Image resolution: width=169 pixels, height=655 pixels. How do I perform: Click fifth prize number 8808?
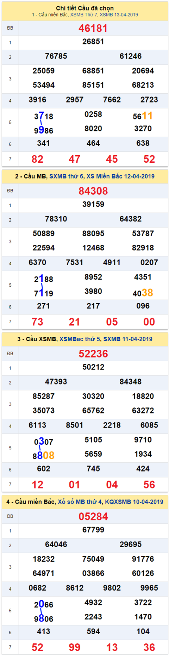tap(44, 456)
